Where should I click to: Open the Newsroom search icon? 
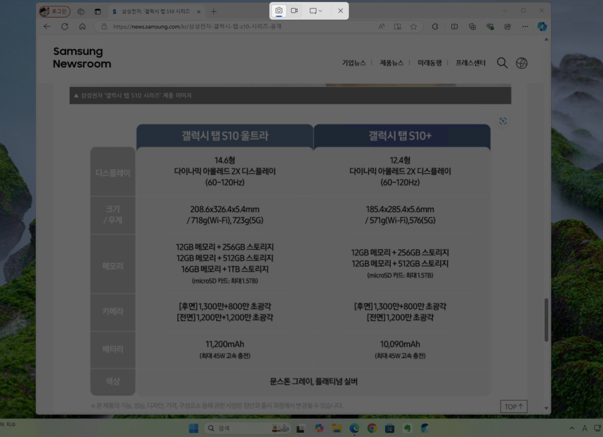[x=502, y=62]
